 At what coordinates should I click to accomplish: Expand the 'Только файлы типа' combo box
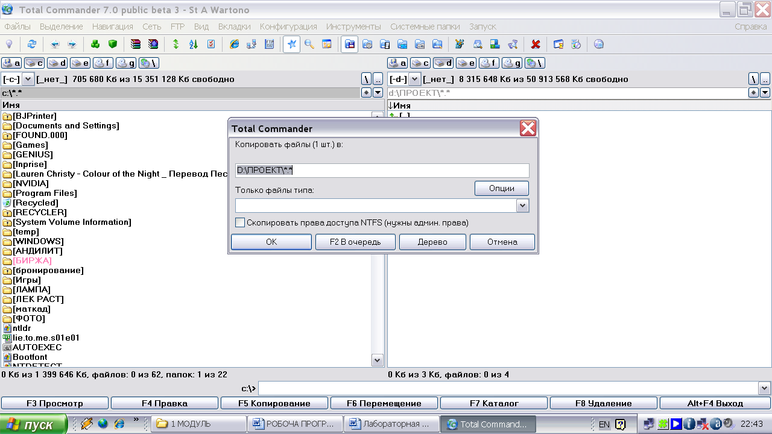[x=523, y=206]
